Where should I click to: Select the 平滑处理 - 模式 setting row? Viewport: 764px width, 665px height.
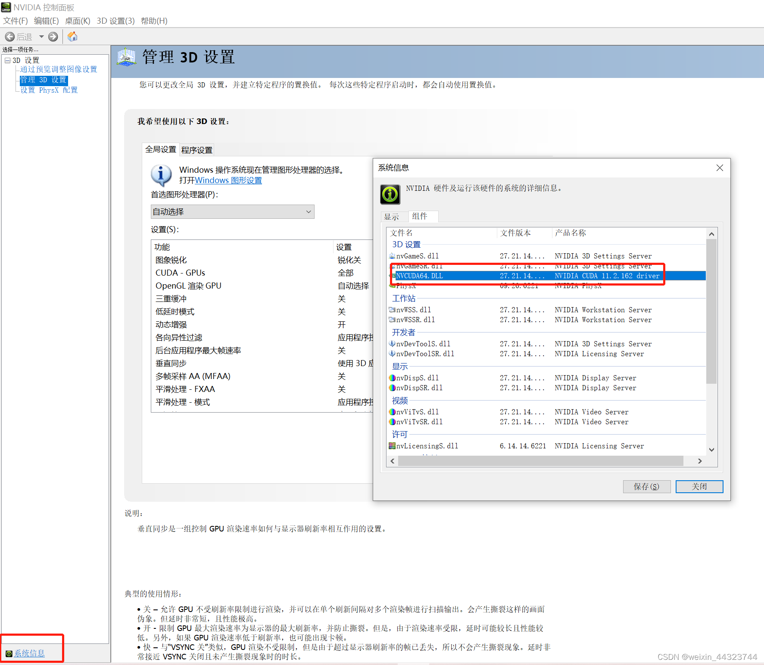tap(262, 402)
